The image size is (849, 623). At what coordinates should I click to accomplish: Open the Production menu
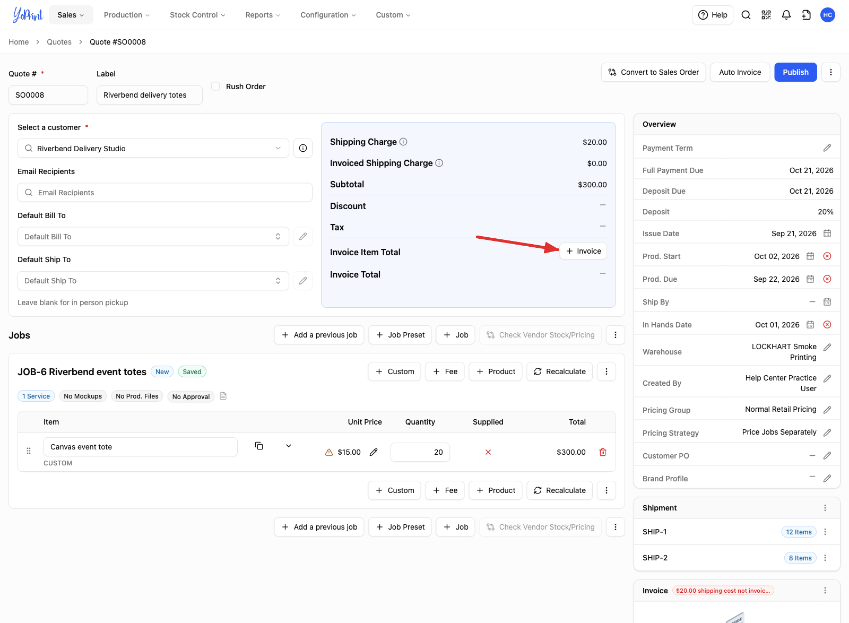click(127, 15)
